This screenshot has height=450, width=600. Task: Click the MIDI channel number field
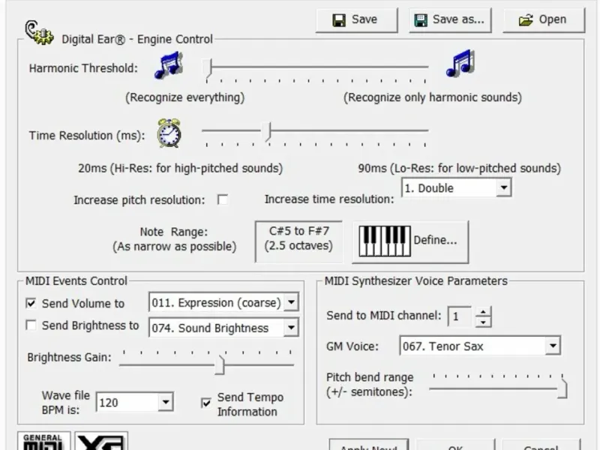click(x=460, y=316)
